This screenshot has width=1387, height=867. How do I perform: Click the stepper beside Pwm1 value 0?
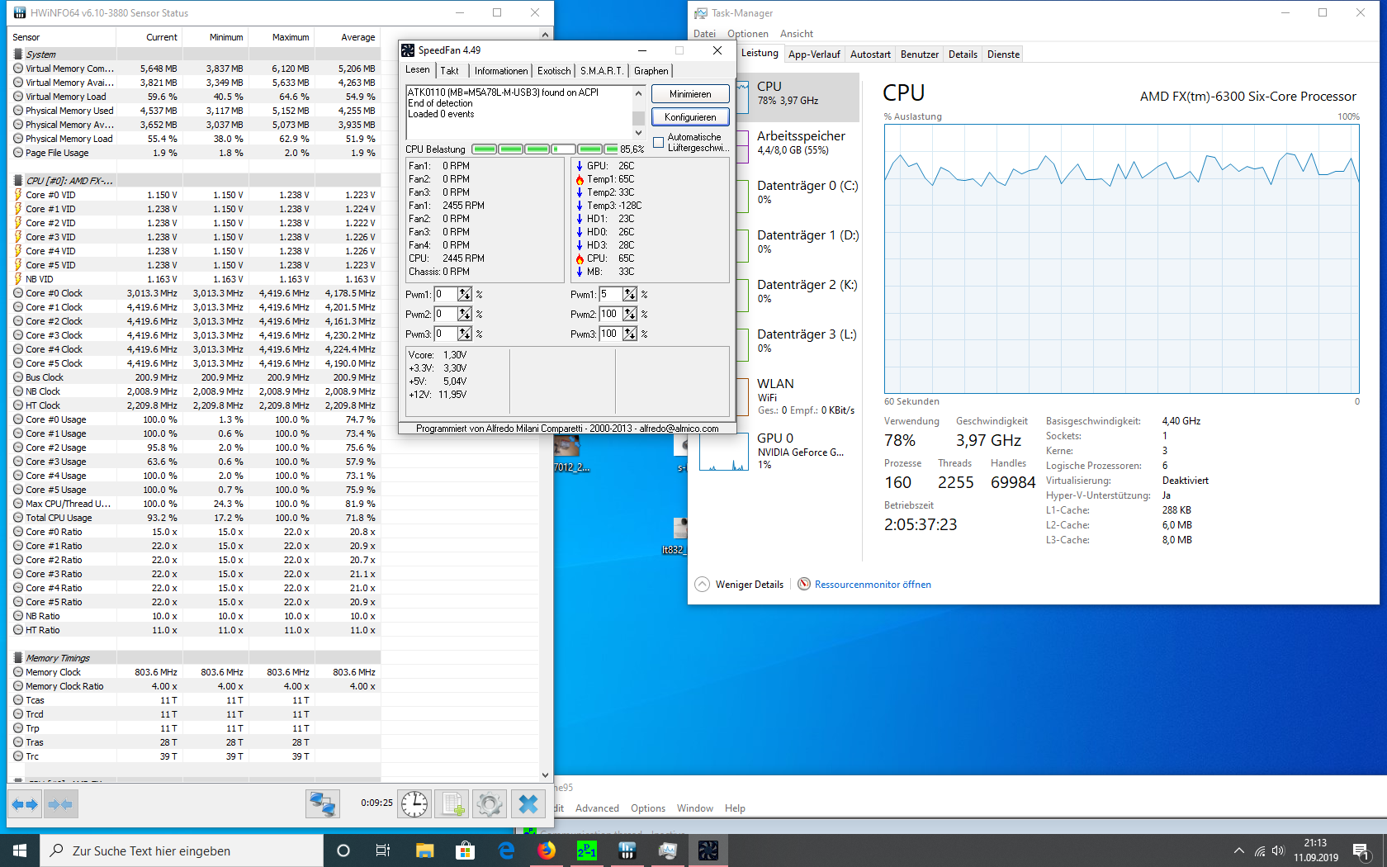tap(465, 294)
